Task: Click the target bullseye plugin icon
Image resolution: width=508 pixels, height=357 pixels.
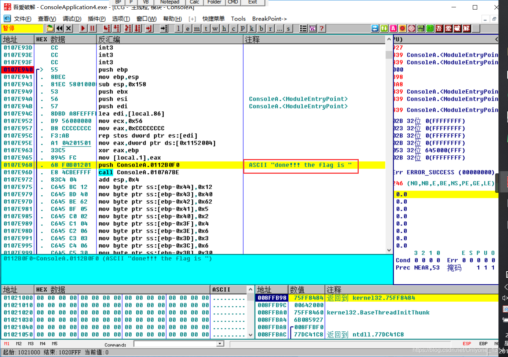Action: pos(412,28)
